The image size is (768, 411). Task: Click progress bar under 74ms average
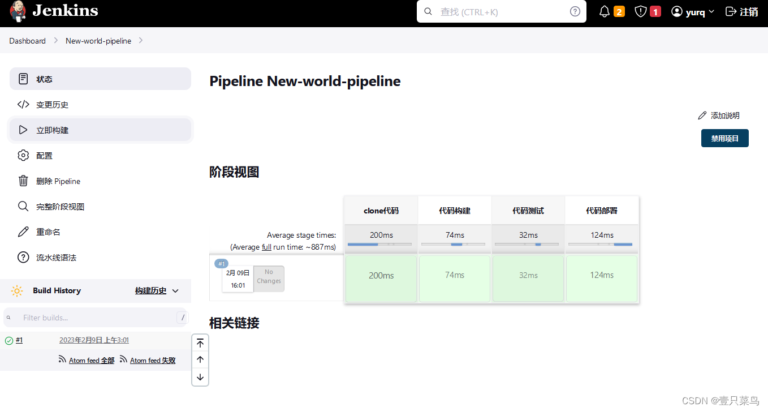pos(453,245)
